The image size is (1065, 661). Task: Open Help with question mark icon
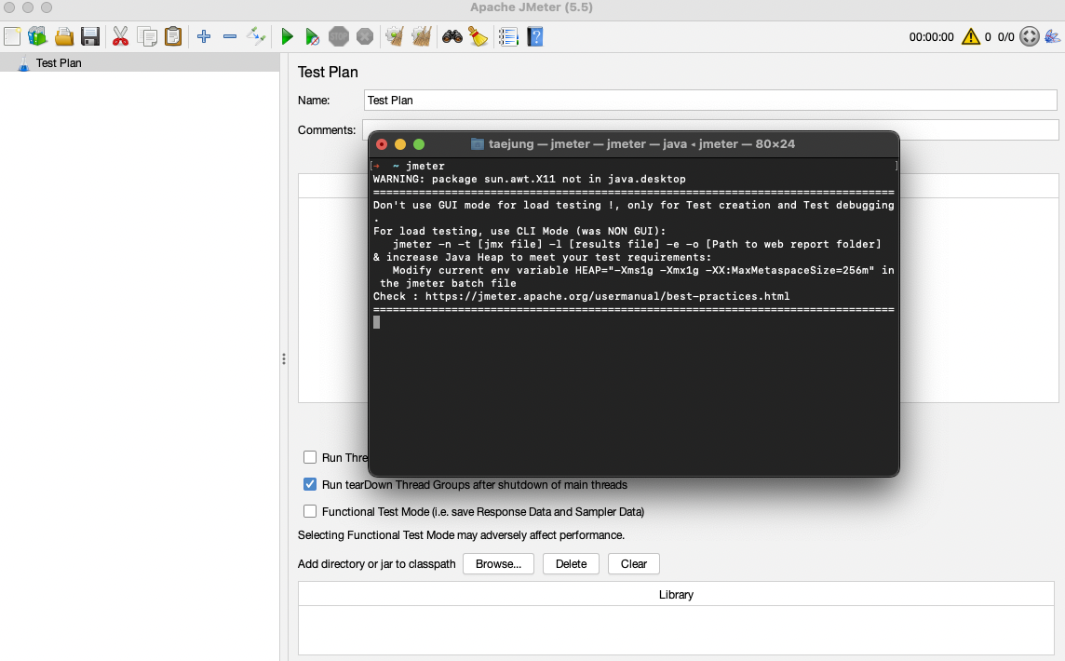pyautogui.click(x=535, y=36)
